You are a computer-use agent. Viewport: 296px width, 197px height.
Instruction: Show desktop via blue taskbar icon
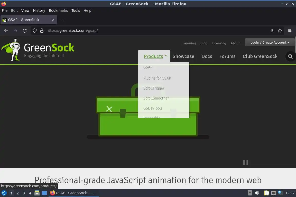click(x=44, y=193)
